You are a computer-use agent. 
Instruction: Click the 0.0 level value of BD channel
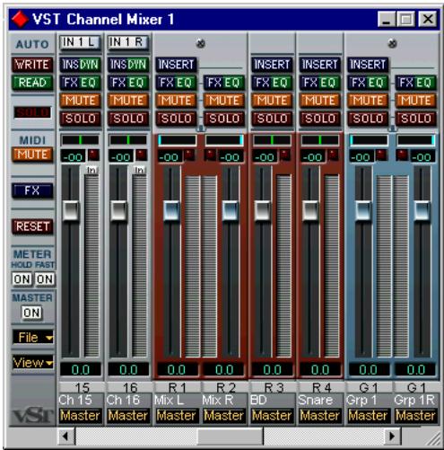click(272, 370)
